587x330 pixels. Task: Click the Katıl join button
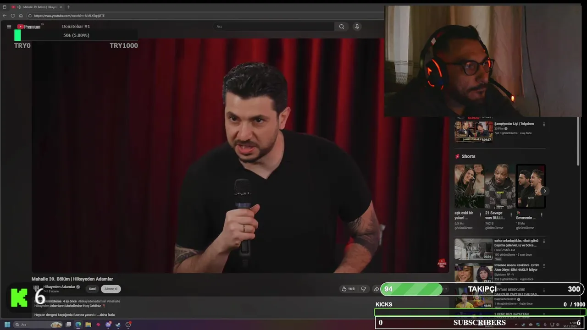pos(92,289)
